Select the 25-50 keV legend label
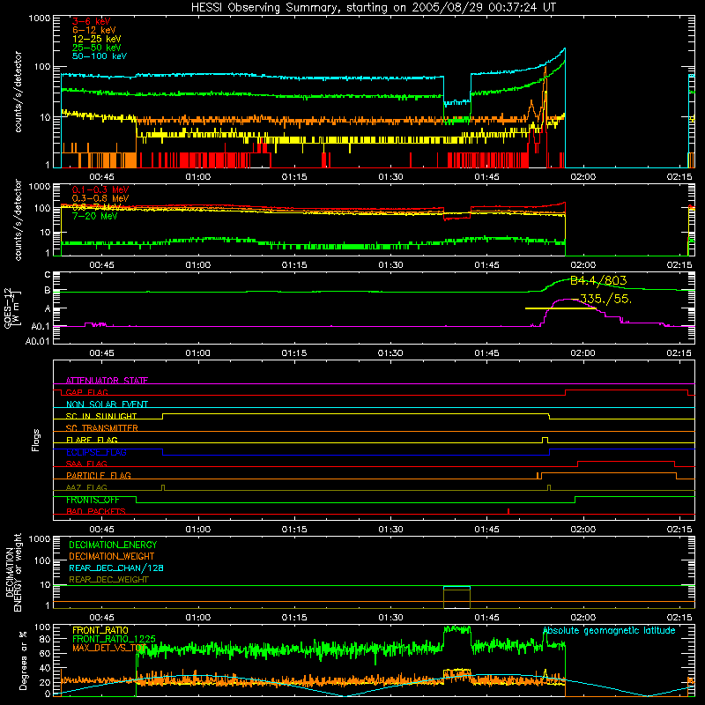Image resolution: width=705 pixels, height=705 pixels. (97, 48)
